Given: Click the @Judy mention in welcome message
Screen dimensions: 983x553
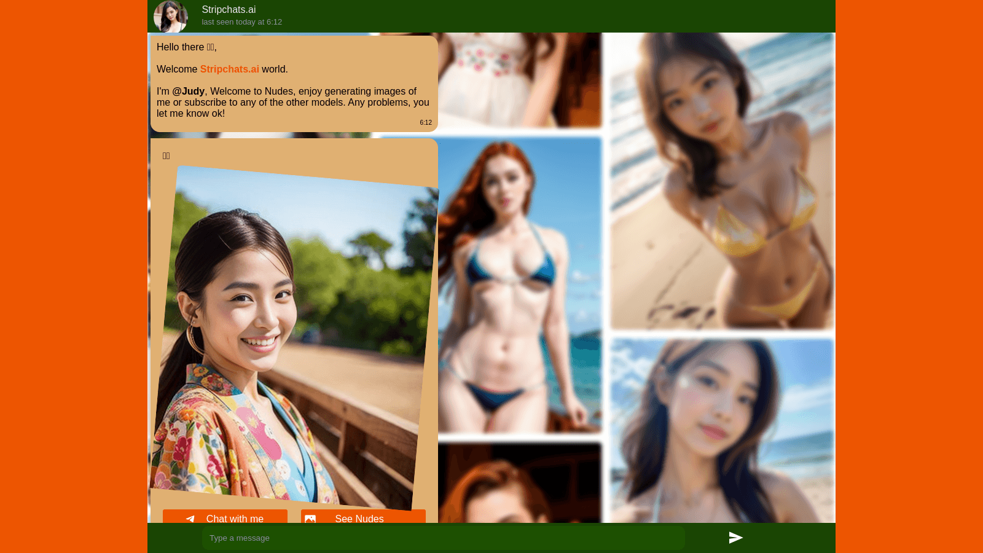Looking at the screenshot, I should point(188,92).
